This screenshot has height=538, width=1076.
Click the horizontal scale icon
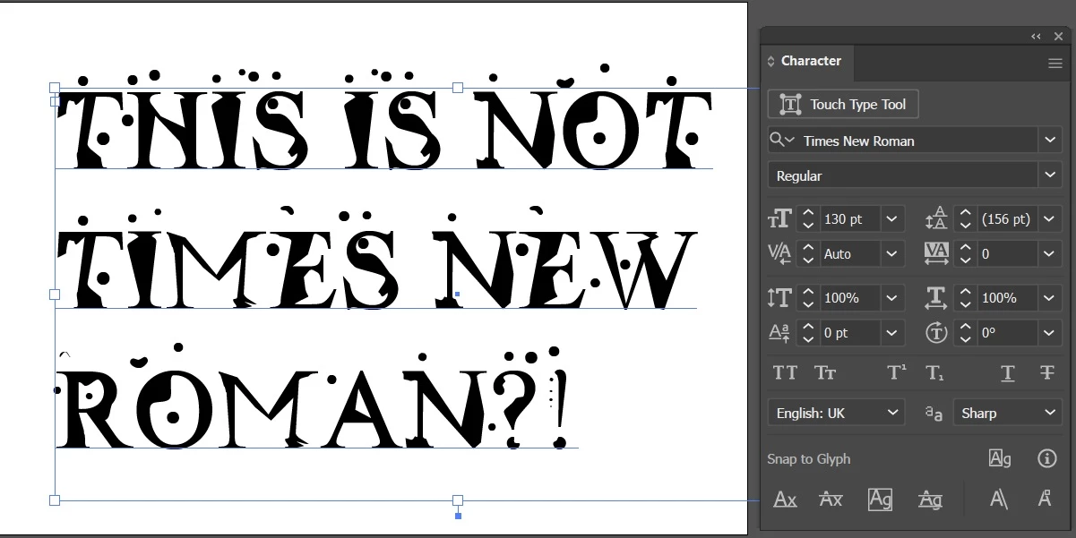click(x=936, y=297)
